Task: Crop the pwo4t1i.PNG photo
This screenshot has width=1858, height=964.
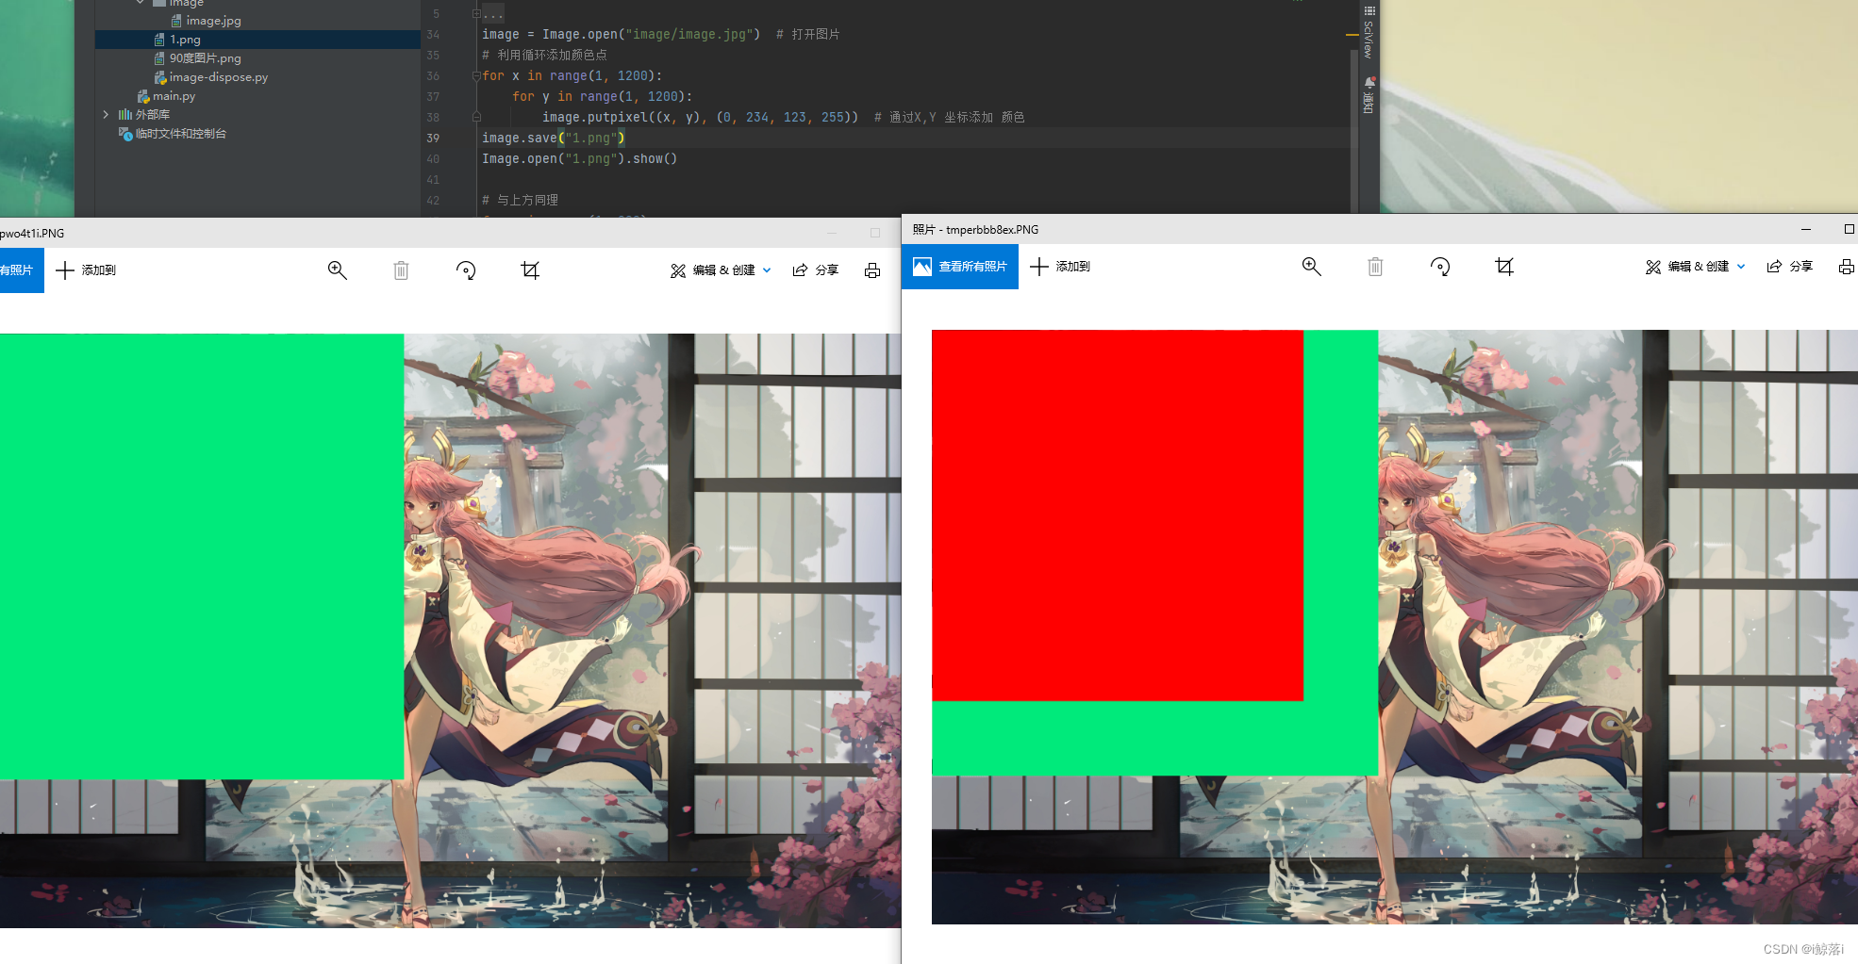Action: 530,270
